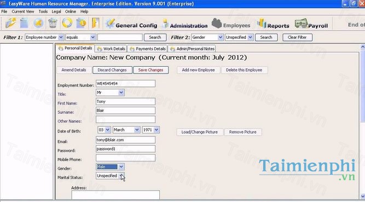The image size is (365, 202).
Task: Expand the birth year dropdown showing 1971
Action: (x=157, y=130)
